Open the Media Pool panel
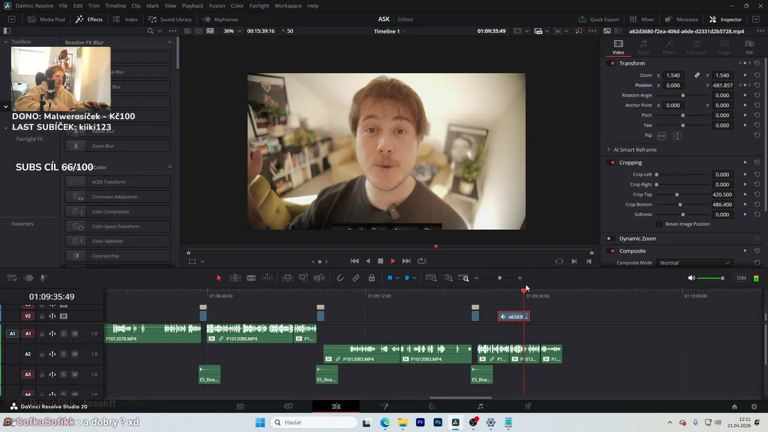 click(x=46, y=19)
